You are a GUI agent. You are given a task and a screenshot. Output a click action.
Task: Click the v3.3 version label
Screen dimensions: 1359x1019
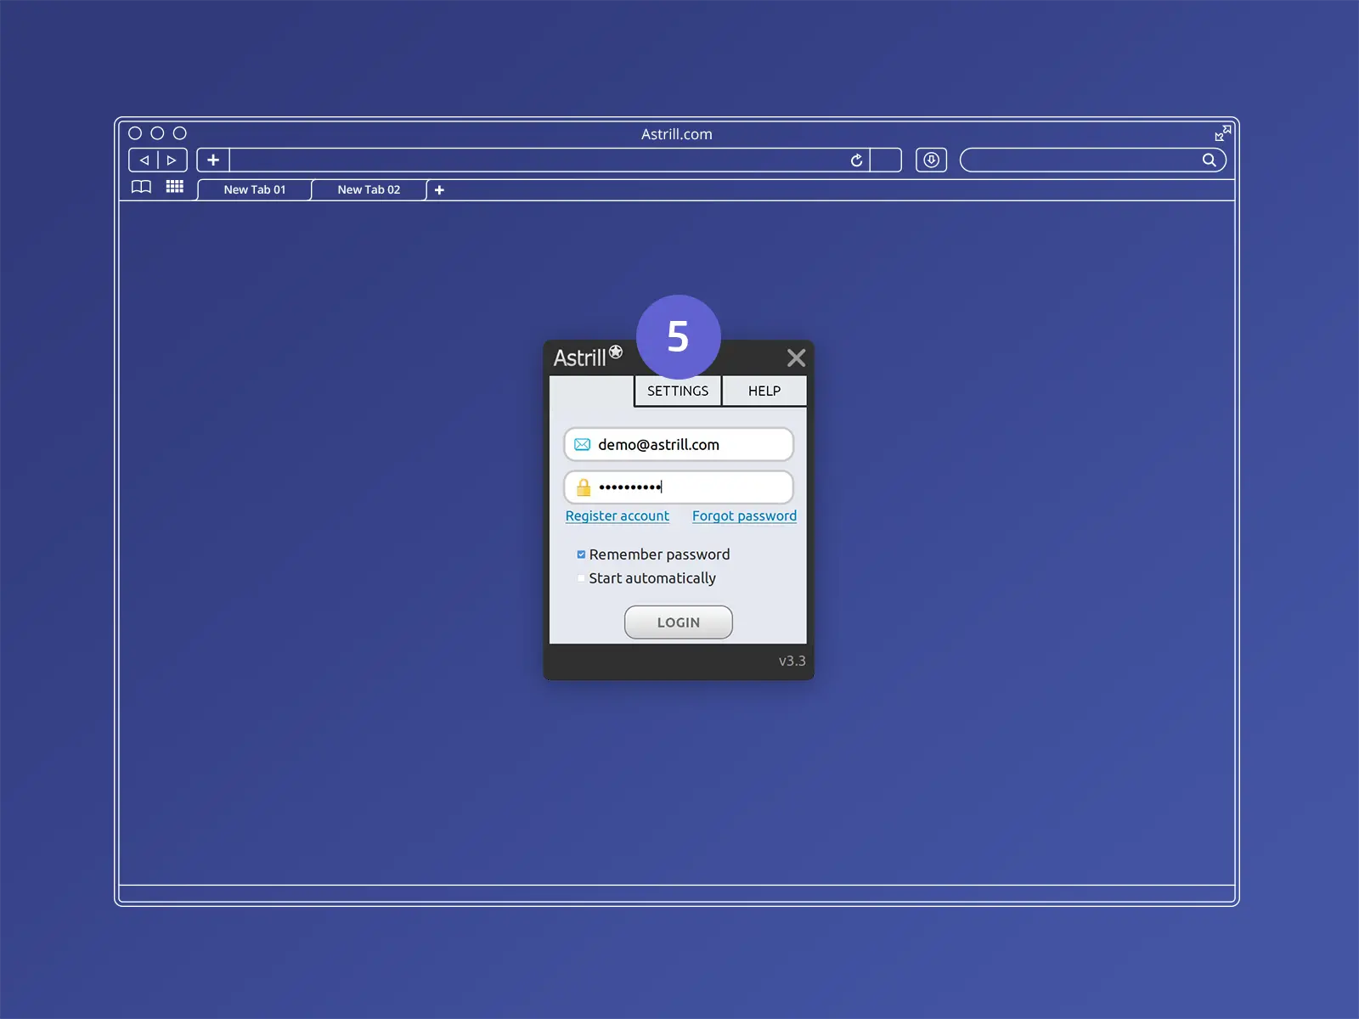click(x=792, y=661)
